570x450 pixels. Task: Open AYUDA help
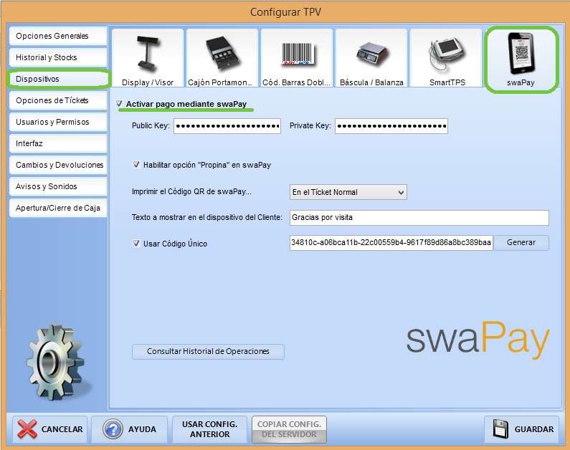pos(129,429)
